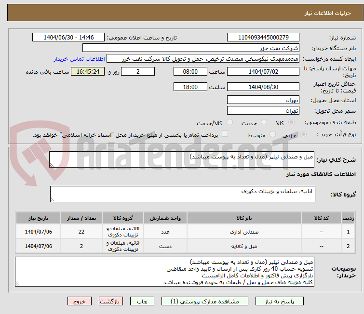
Task: Click column header کد کالا
Action: [321, 218]
